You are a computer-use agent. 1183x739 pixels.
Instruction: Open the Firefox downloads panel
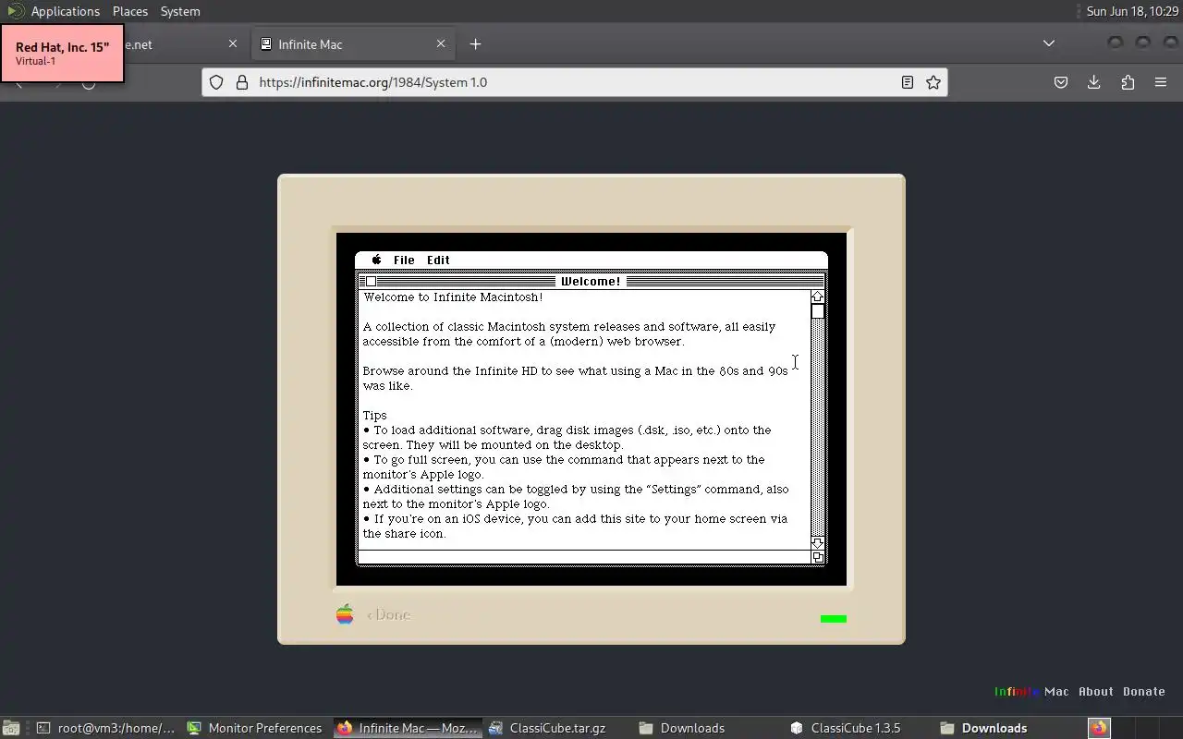pyautogui.click(x=1094, y=82)
